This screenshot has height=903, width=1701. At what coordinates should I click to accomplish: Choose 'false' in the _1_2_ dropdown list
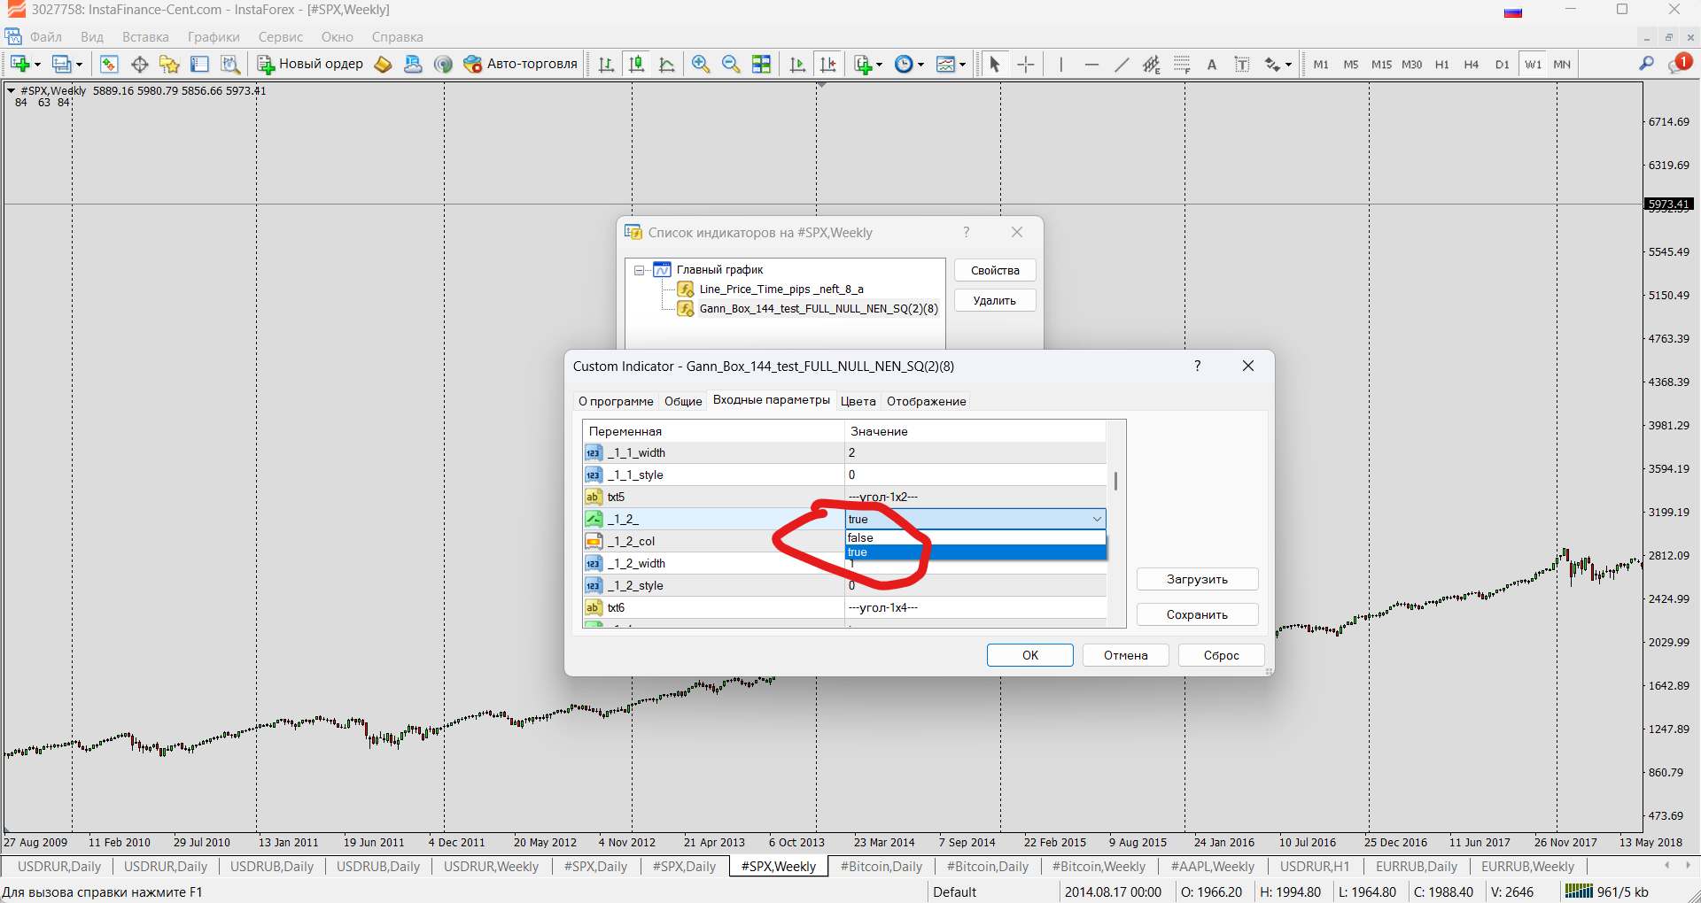[975, 537]
